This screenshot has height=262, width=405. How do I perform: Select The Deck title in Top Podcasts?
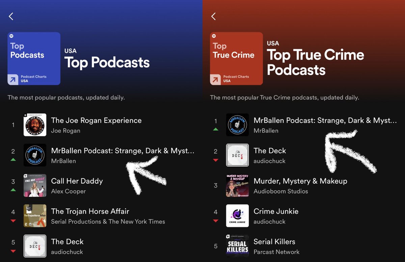(67, 242)
